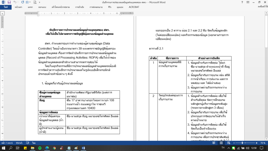Open the ไฟล์ (File) tab
Screen dimensions: 268x151
pos(6,7)
